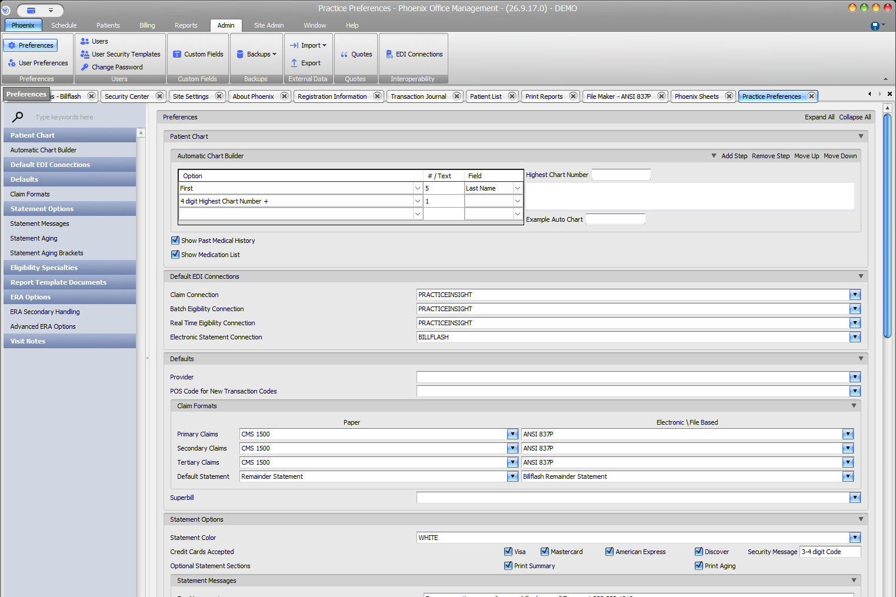
Task: Open the Provider default dropdown
Action: [855, 377]
